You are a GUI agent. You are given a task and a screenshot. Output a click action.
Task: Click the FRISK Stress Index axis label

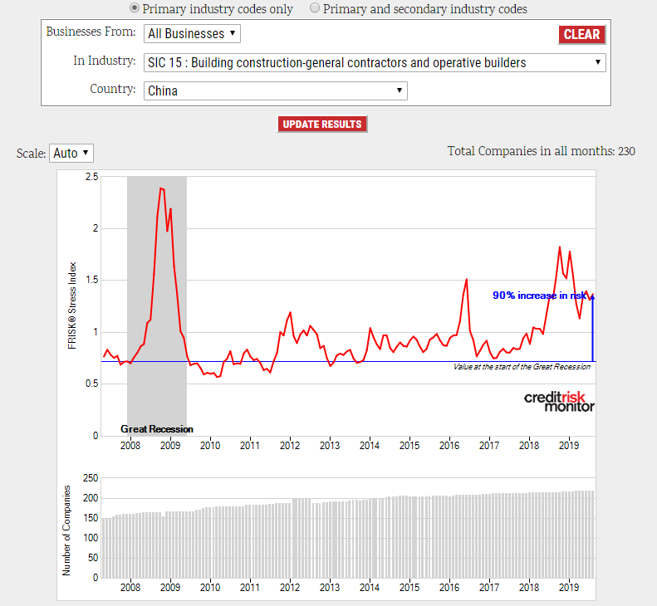72,305
